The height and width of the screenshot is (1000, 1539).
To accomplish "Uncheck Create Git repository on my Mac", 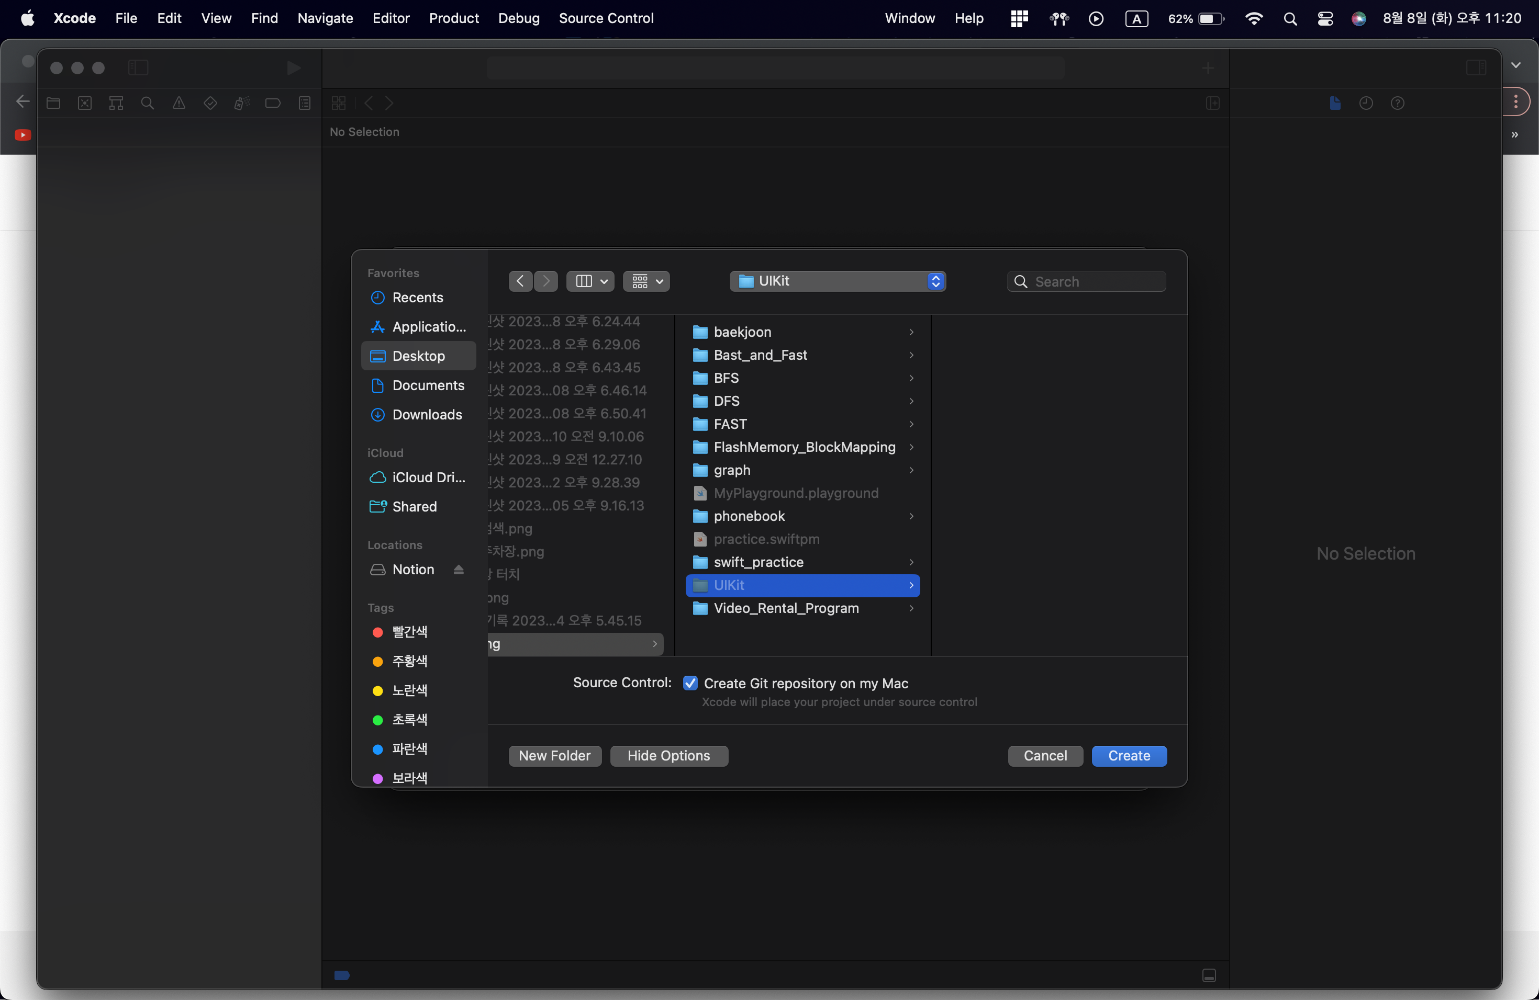I will [x=690, y=684].
